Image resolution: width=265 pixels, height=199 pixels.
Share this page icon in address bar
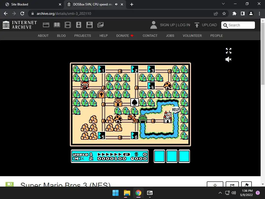(x=216, y=13)
